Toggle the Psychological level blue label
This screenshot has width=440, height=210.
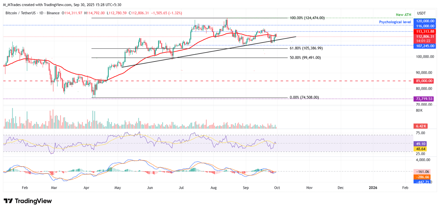coord(395,22)
